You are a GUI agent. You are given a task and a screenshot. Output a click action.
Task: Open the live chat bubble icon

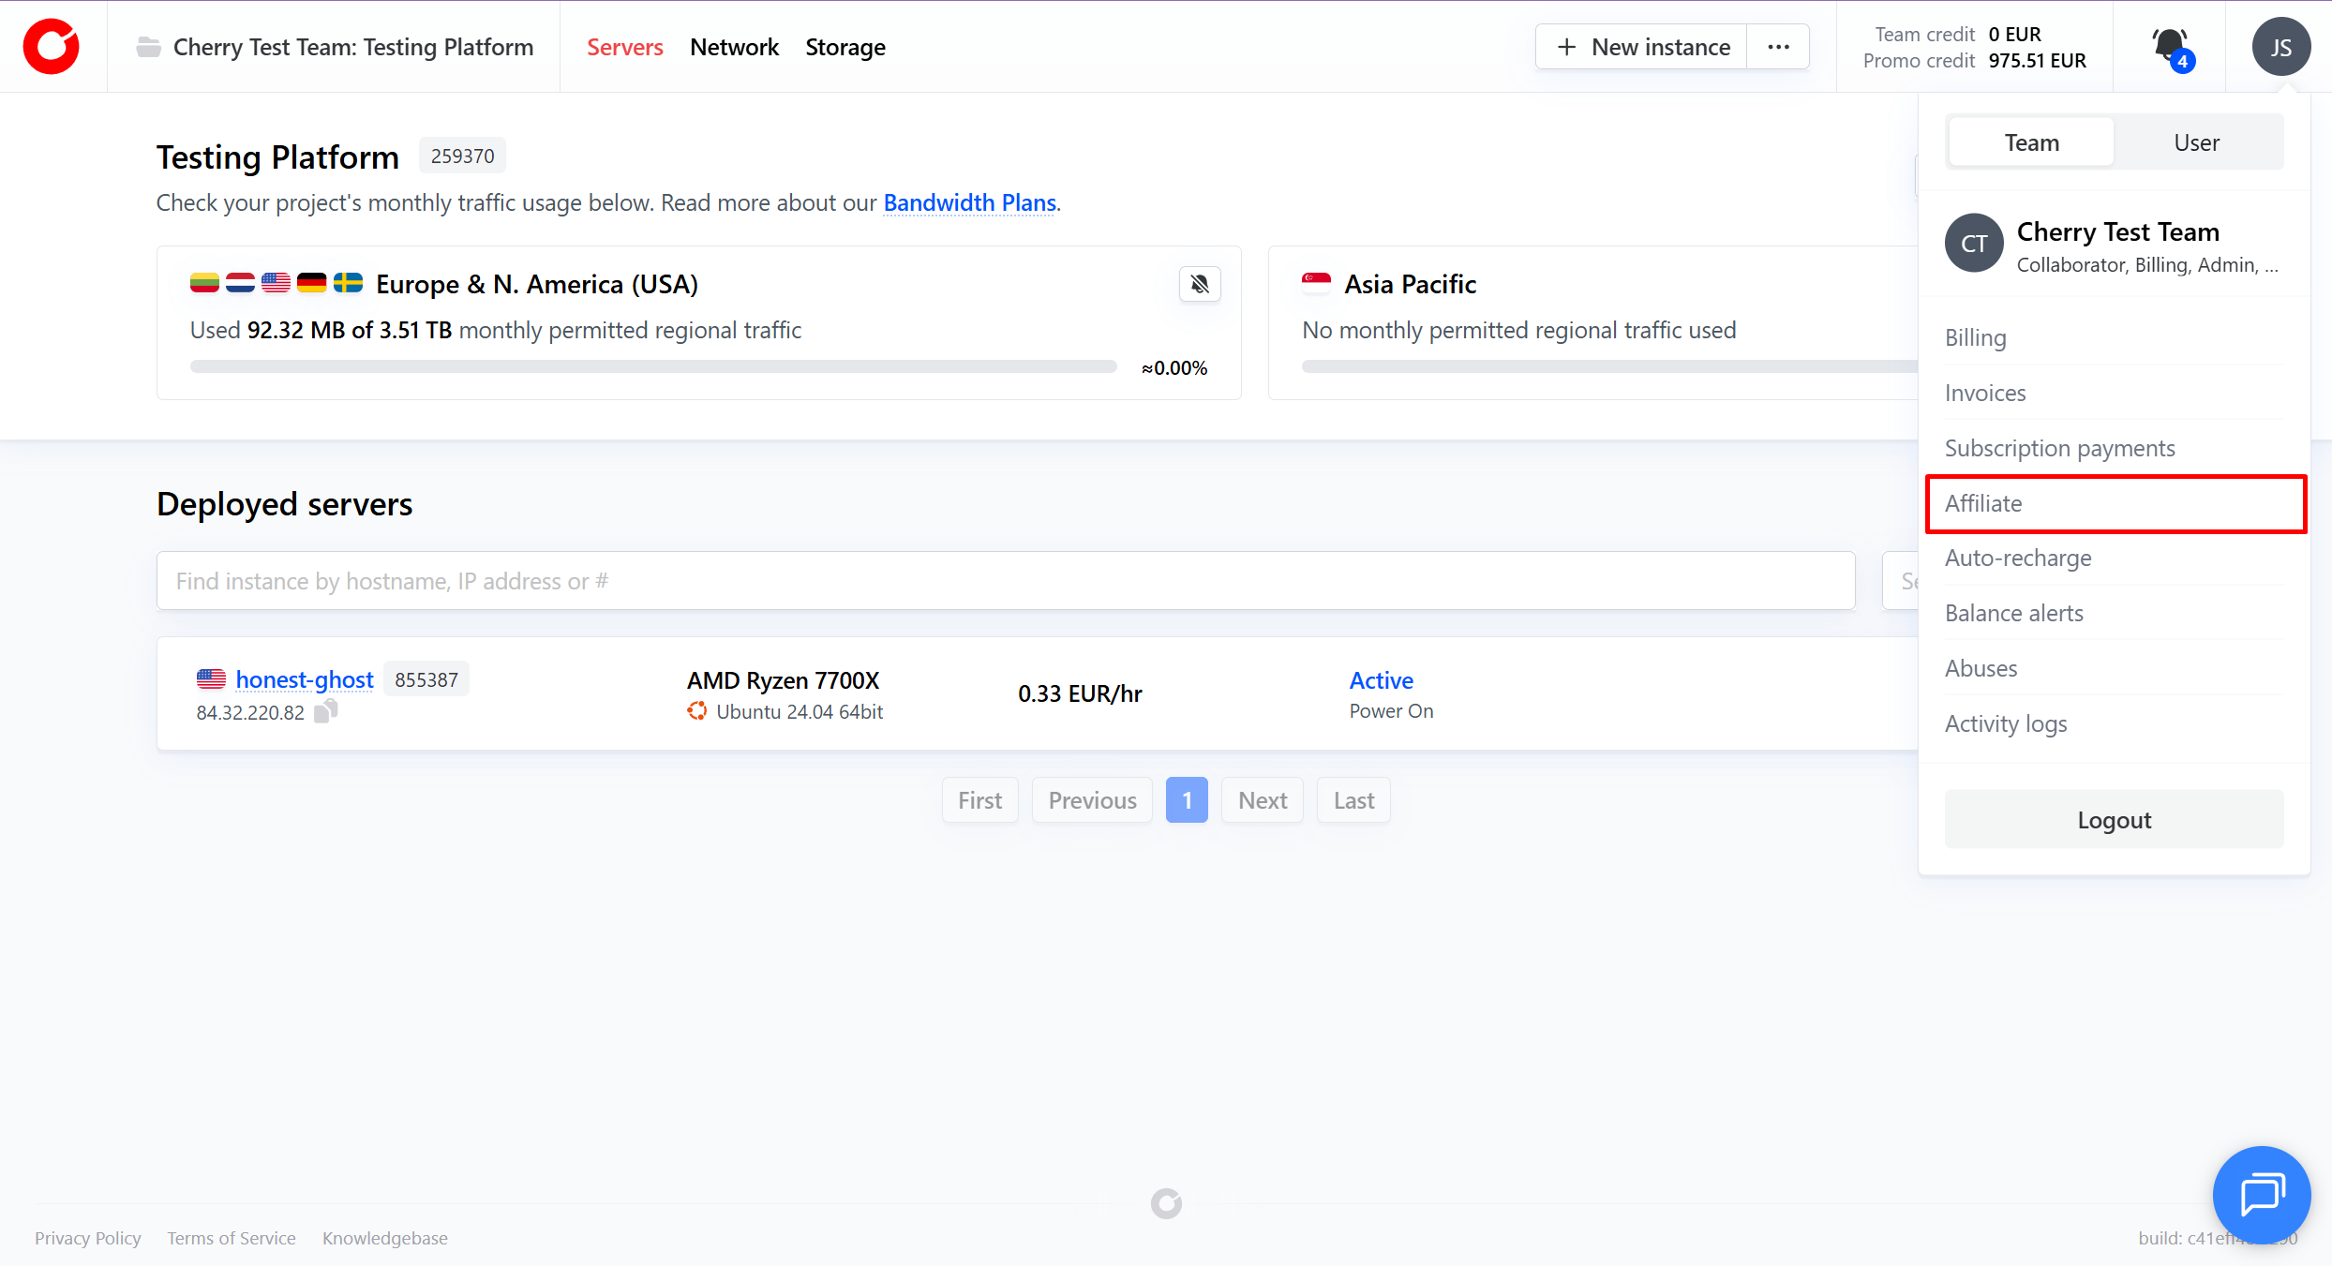(2261, 1195)
